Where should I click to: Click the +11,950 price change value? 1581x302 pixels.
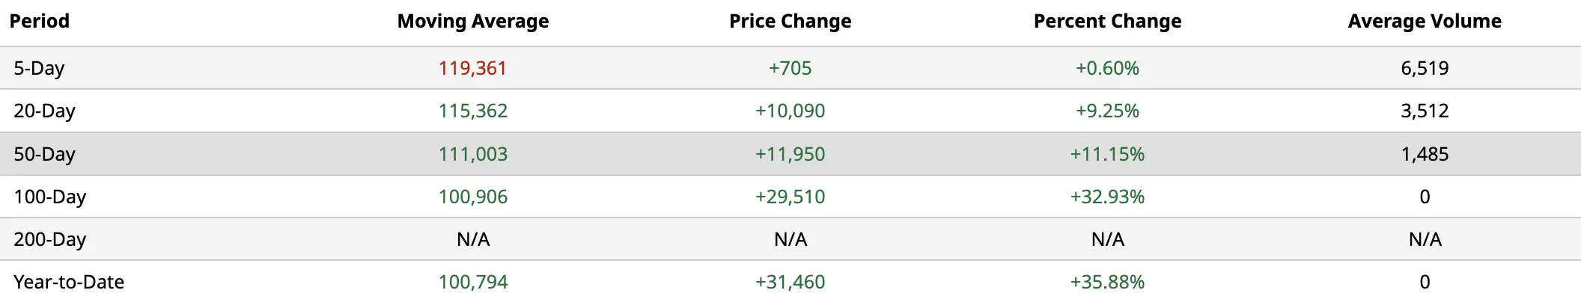[x=790, y=154]
